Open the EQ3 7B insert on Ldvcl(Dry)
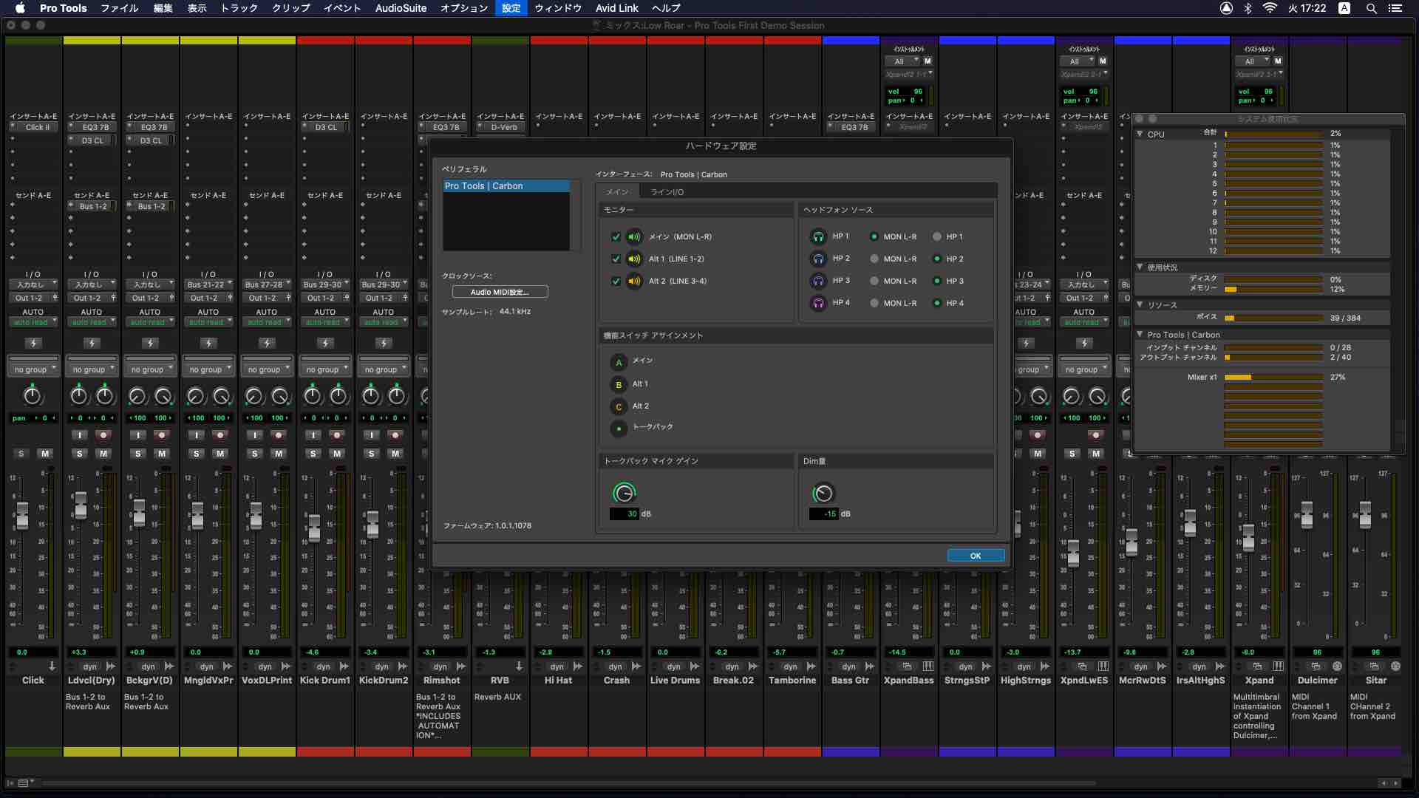 [x=95, y=127]
